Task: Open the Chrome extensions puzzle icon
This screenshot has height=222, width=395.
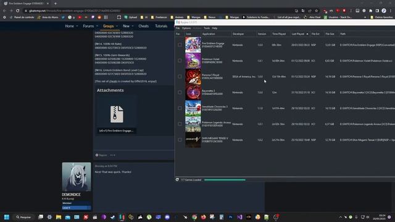Action: tap(370, 11)
